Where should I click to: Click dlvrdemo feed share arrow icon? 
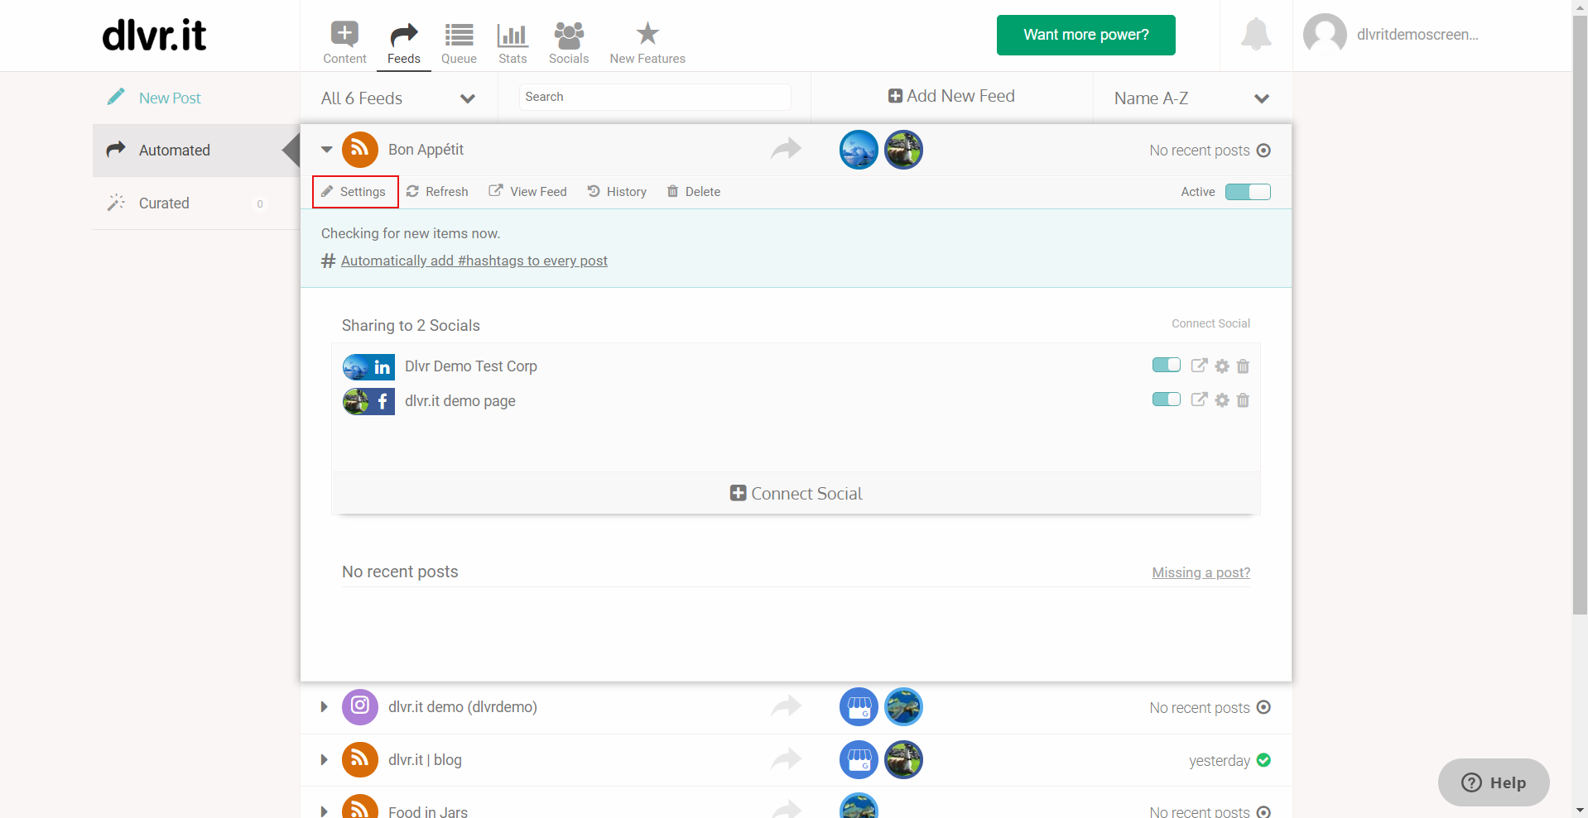click(x=786, y=706)
